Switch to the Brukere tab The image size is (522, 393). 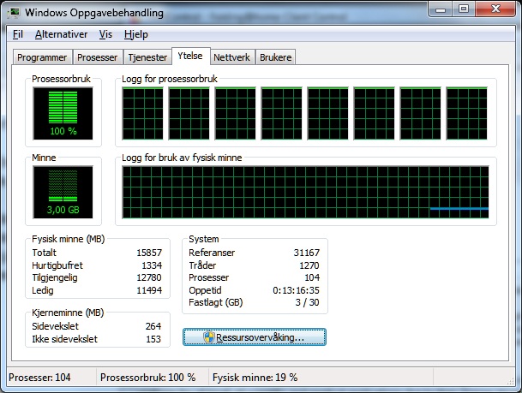coord(276,57)
